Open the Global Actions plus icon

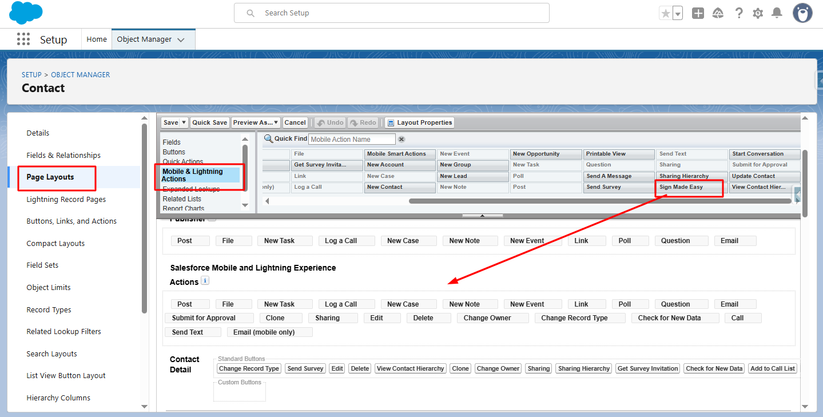pos(698,13)
